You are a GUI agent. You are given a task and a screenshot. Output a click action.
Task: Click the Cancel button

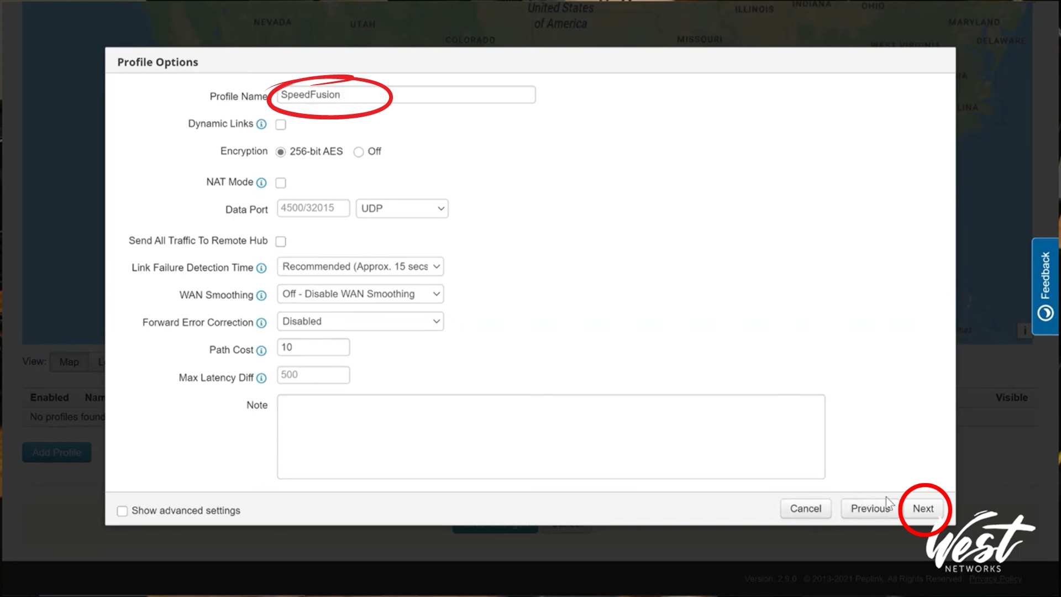805,509
